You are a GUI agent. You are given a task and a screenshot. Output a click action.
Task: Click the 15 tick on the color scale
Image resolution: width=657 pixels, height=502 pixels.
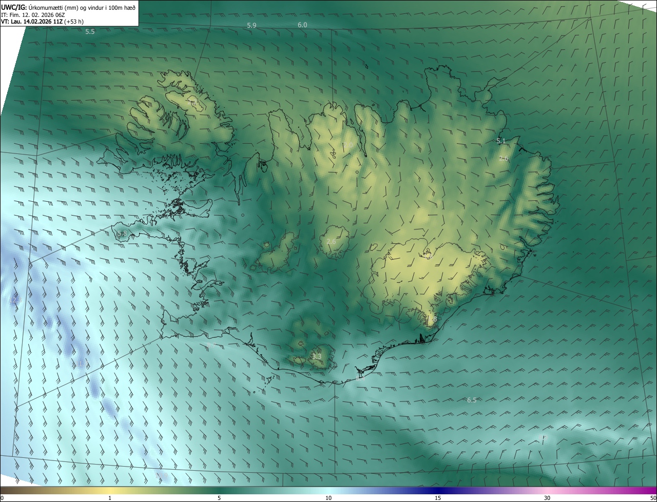pos(438,498)
